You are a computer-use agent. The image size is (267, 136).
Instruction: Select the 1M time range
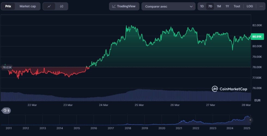(219, 6)
